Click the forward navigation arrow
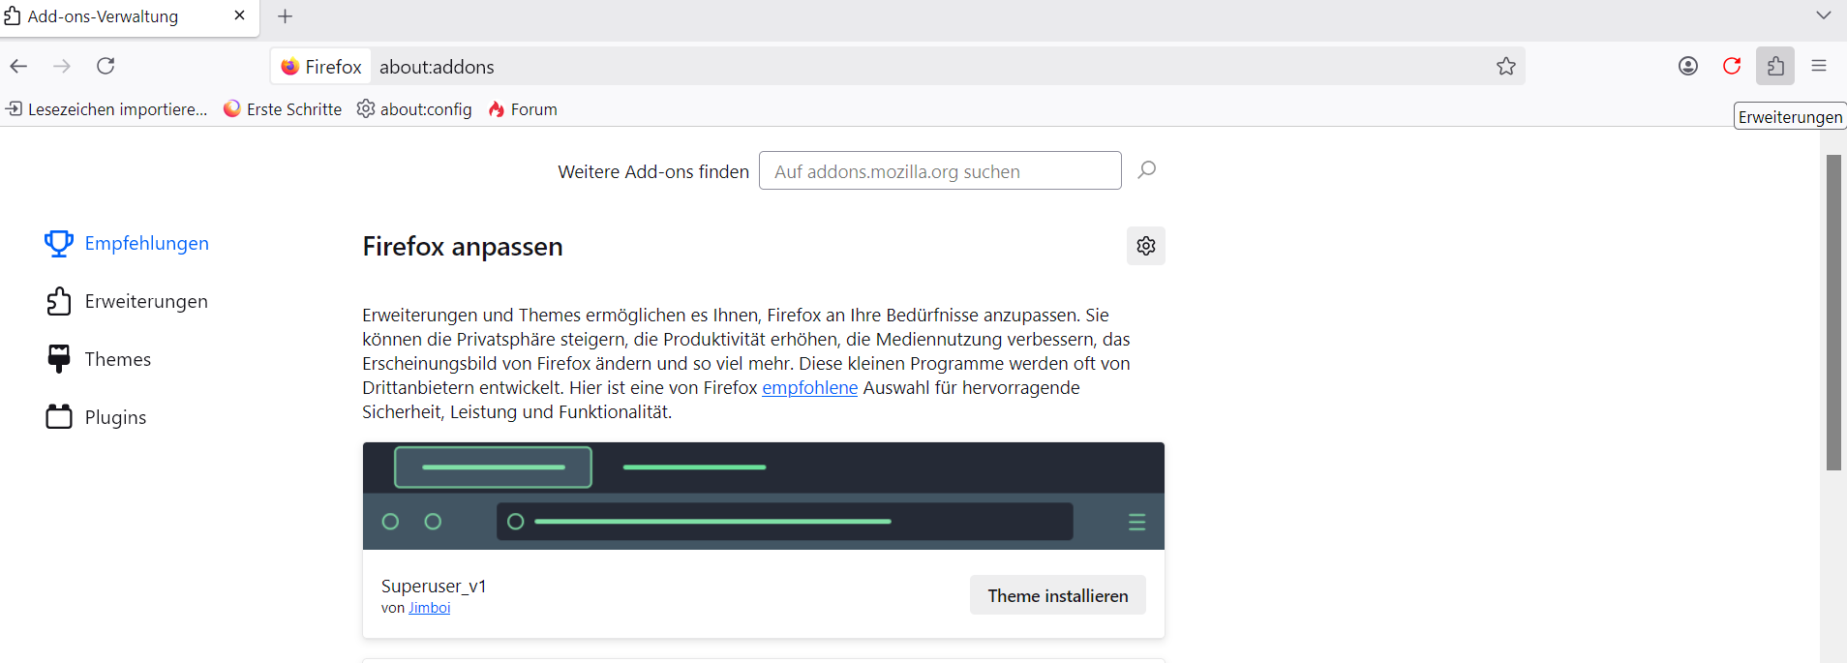The image size is (1847, 663). (x=62, y=66)
